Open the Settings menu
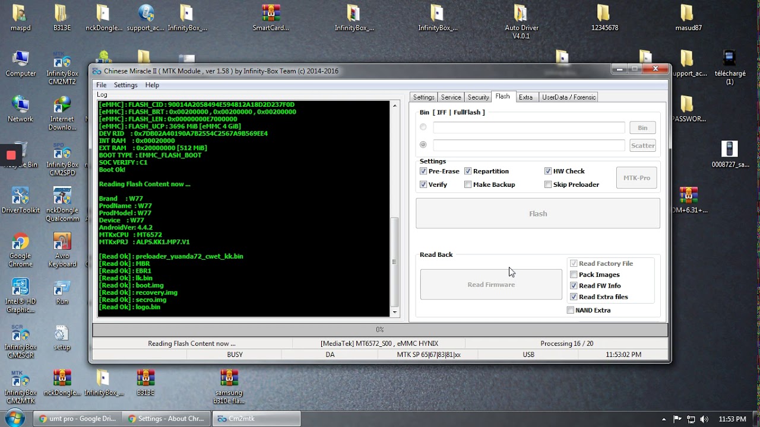This screenshot has width=760, height=427. pyautogui.click(x=125, y=85)
